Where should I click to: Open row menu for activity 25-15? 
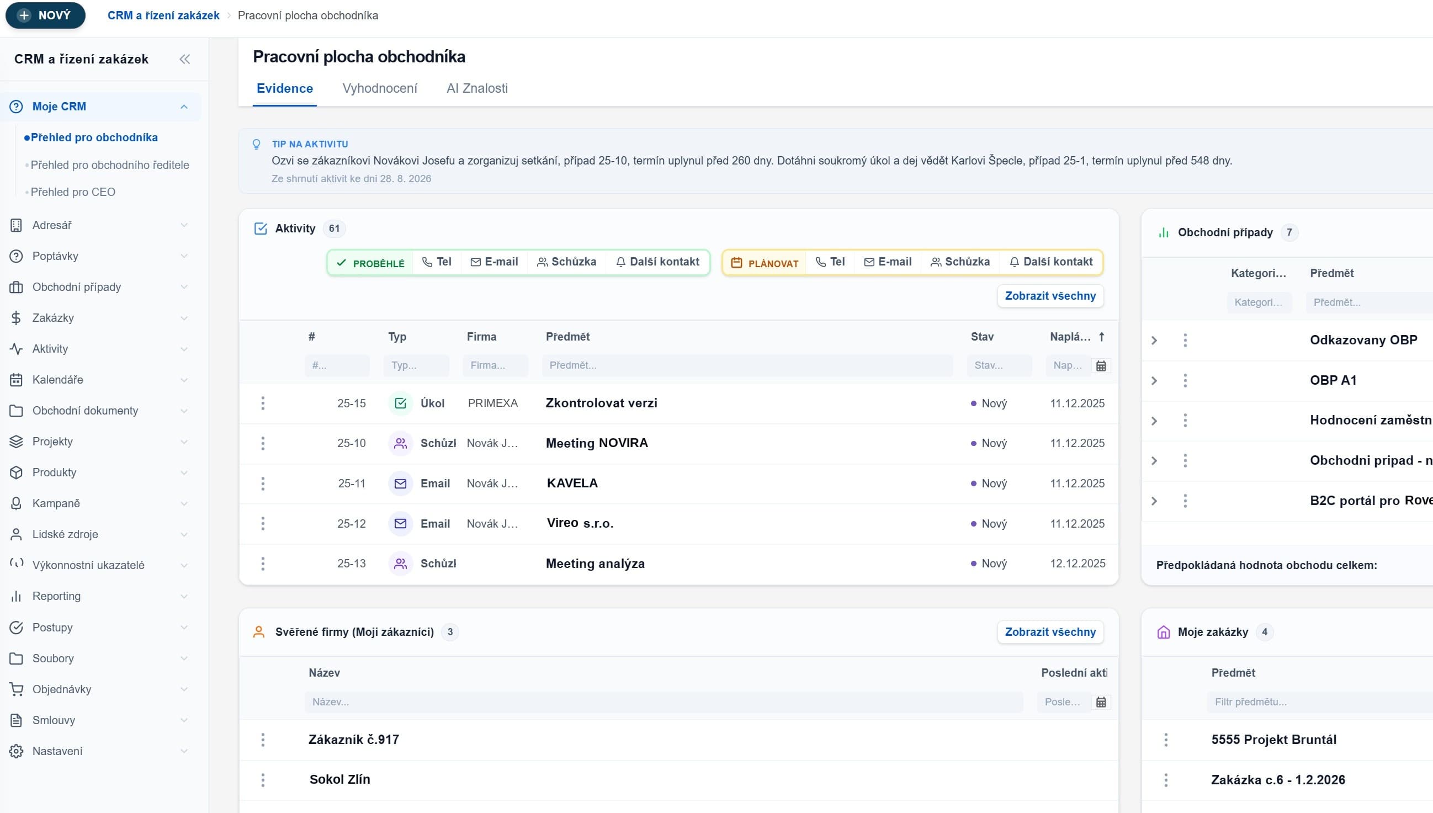[x=263, y=403]
